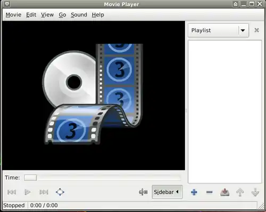Toggle the Sidebar button
The width and height of the screenshot is (266, 212).
167,192
